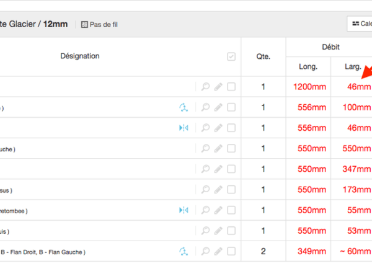Click the 1200mm length value
Viewport: 372px width, 279px height.
(310, 87)
